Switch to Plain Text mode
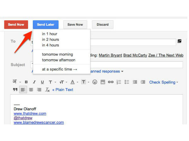 coord(62,90)
